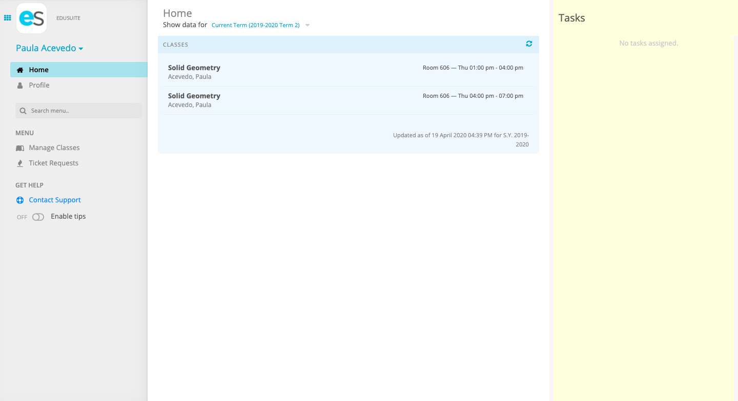Click the Ticket Requests icon
738x401 pixels.
(x=20, y=163)
